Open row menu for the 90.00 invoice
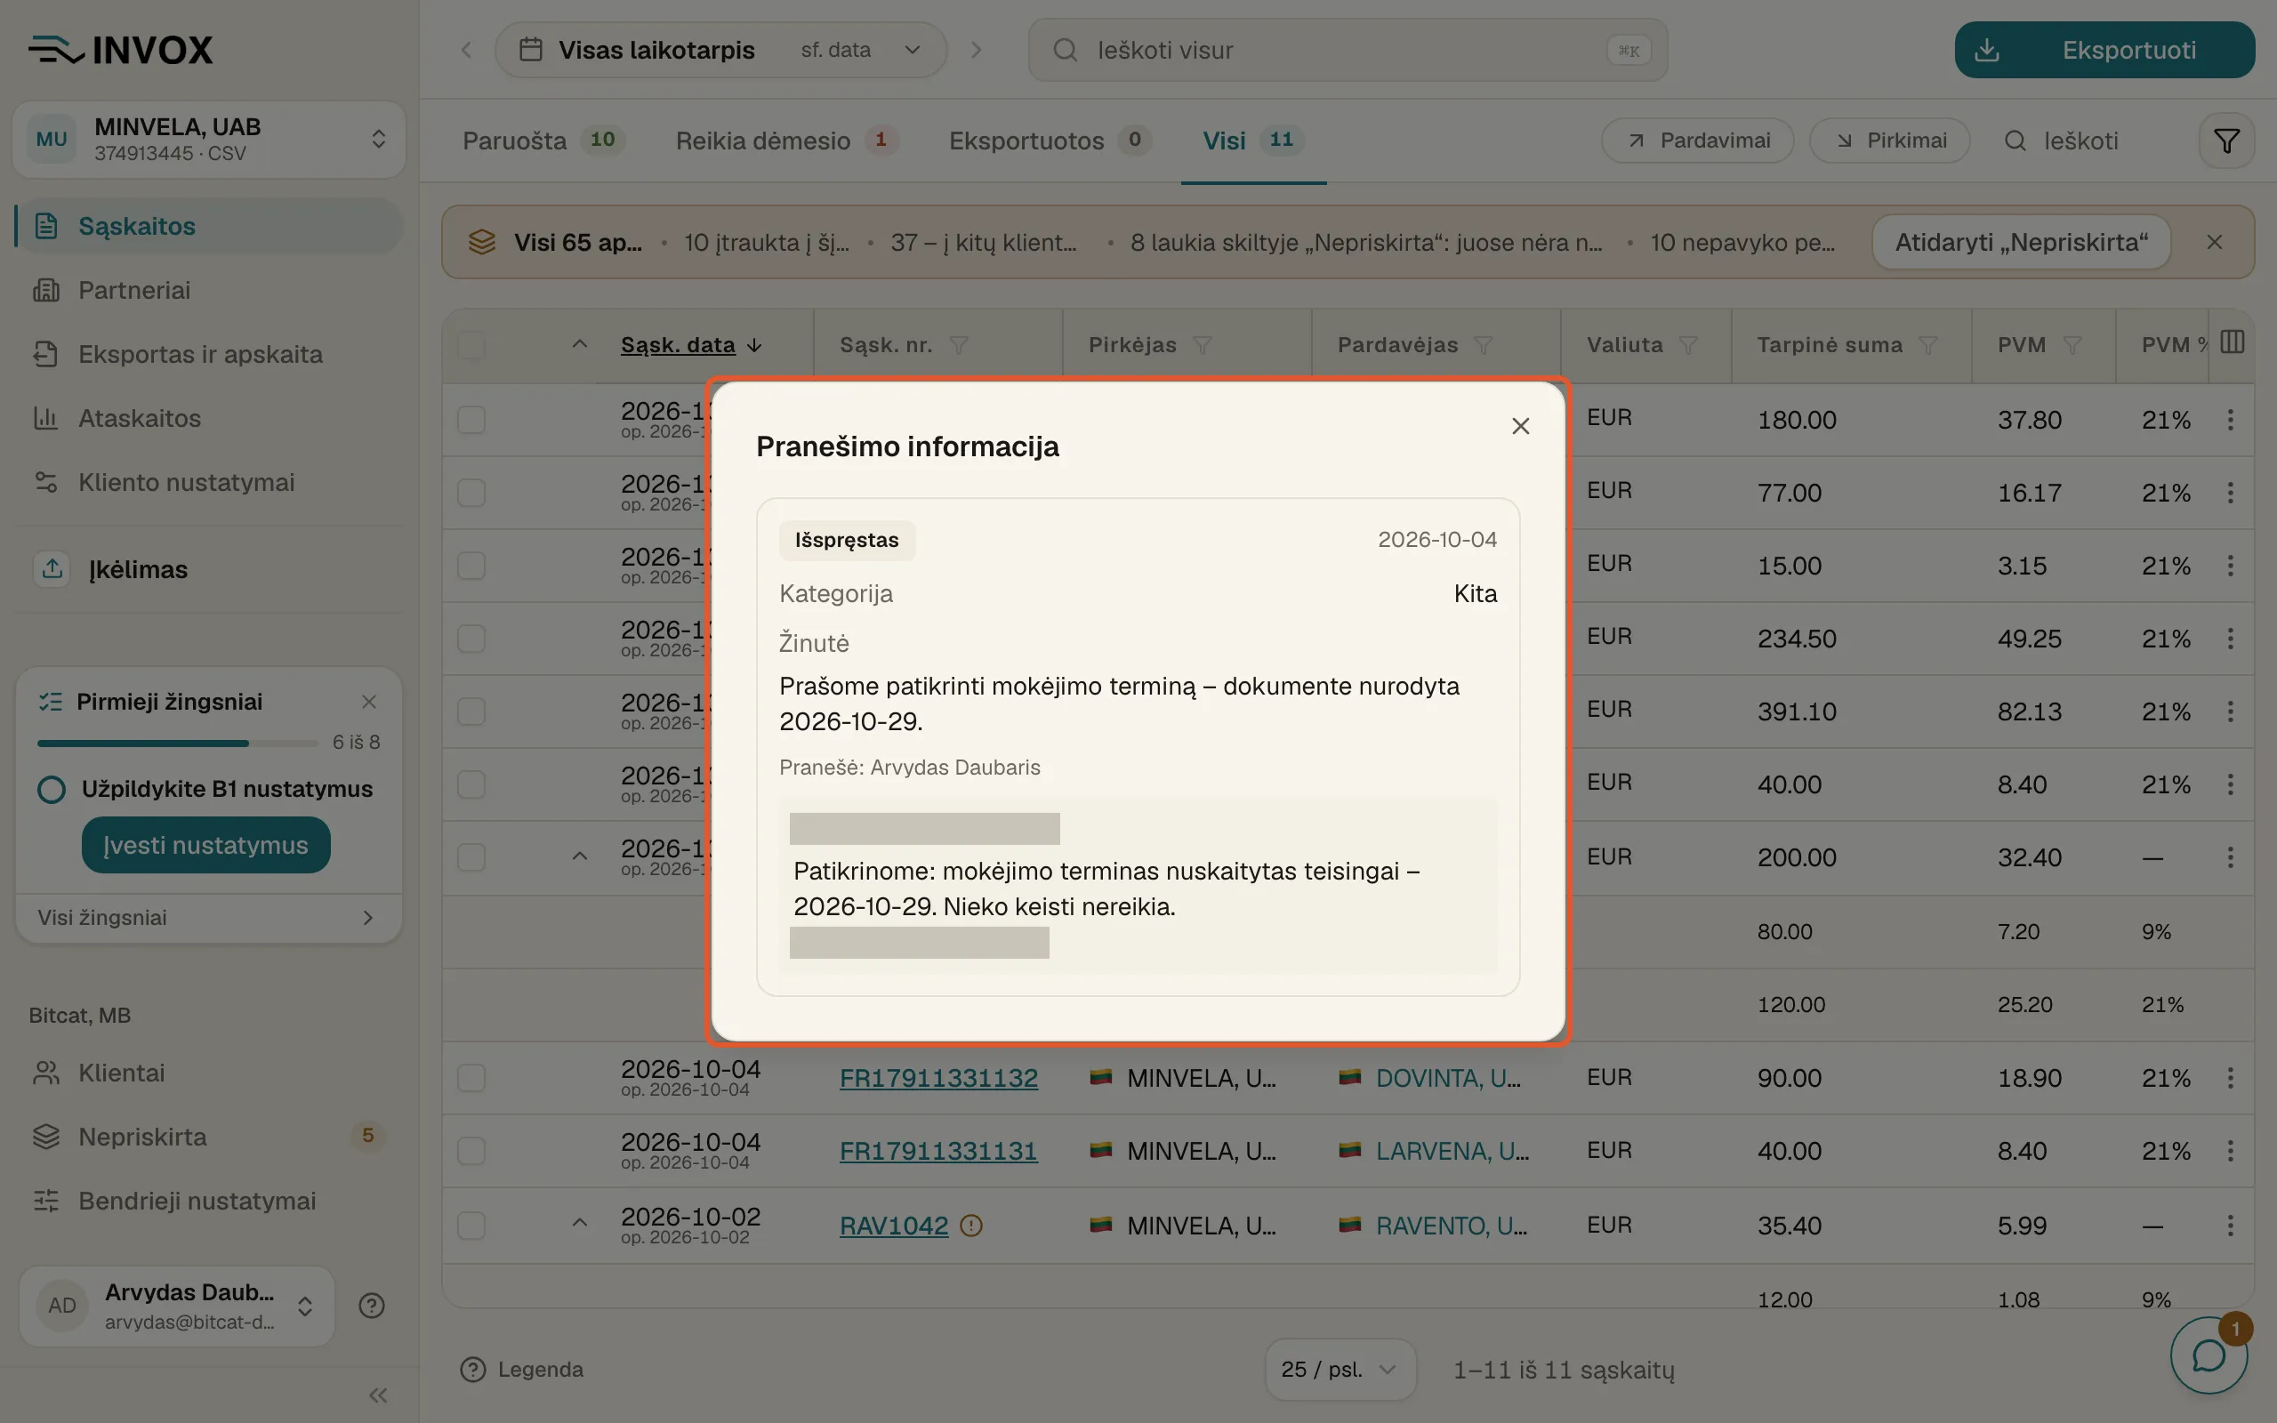Image resolution: width=2277 pixels, height=1423 pixels. point(2230,1078)
